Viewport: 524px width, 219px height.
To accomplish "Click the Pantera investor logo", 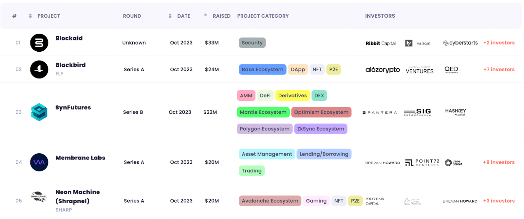I will coord(380,112).
